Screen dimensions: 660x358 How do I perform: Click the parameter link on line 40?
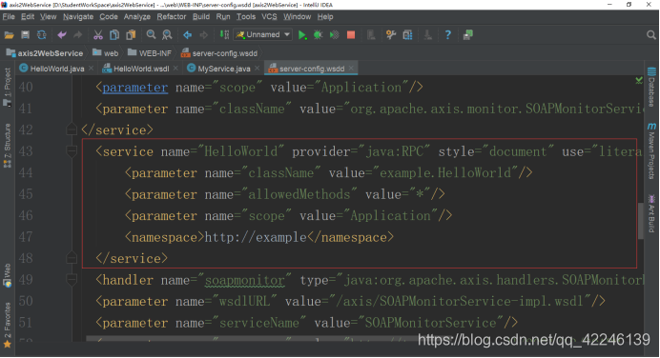tap(135, 88)
